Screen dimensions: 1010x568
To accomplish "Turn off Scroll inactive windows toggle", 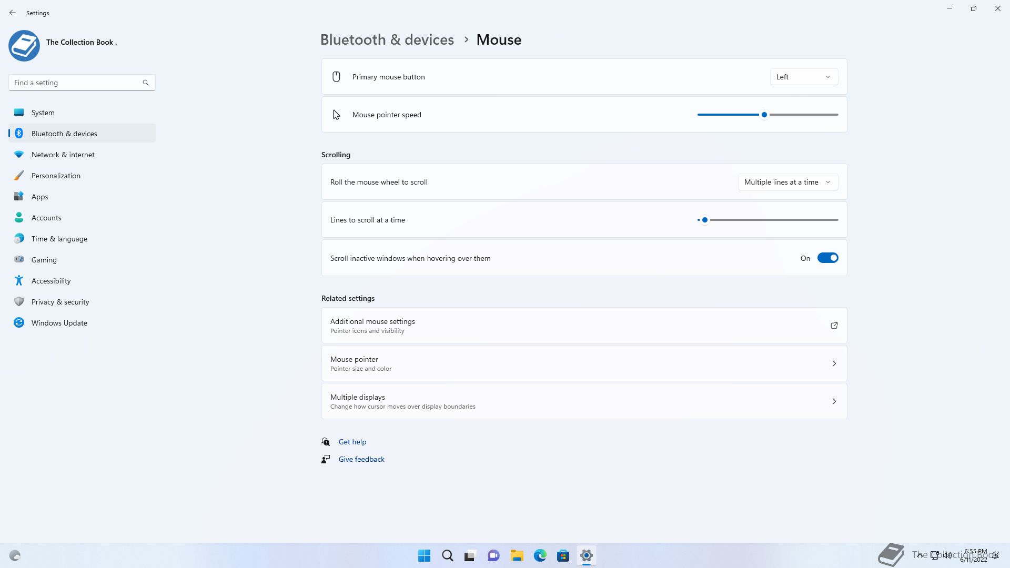I will pyautogui.click(x=827, y=258).
